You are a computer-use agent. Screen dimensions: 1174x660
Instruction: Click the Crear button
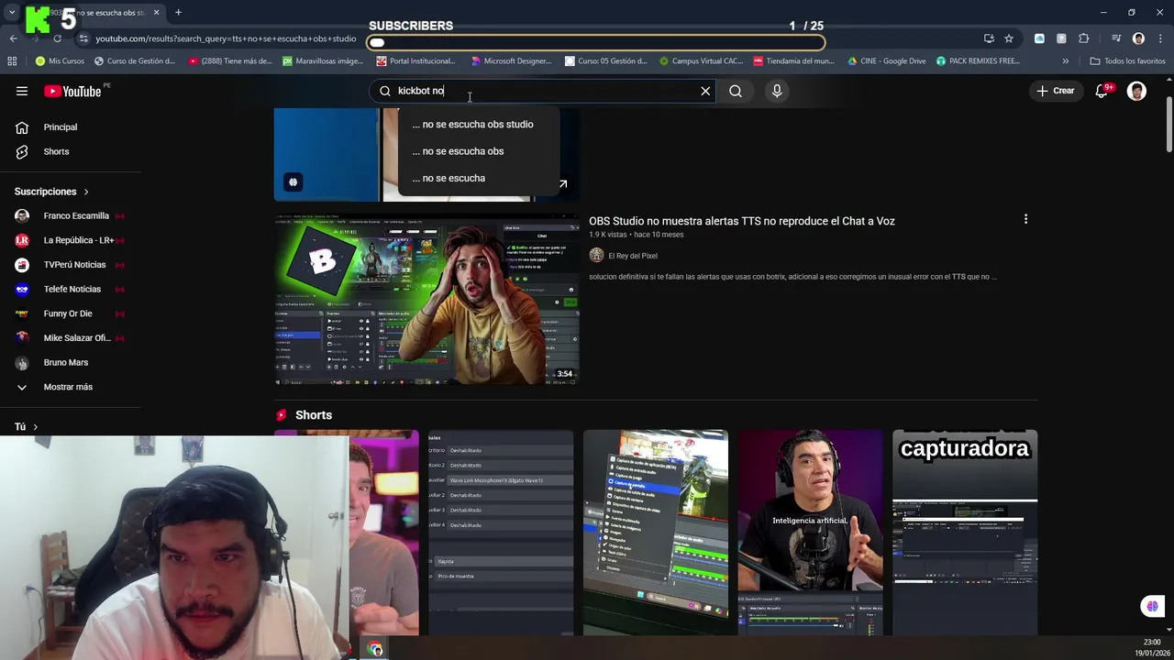pos(1055,91)
